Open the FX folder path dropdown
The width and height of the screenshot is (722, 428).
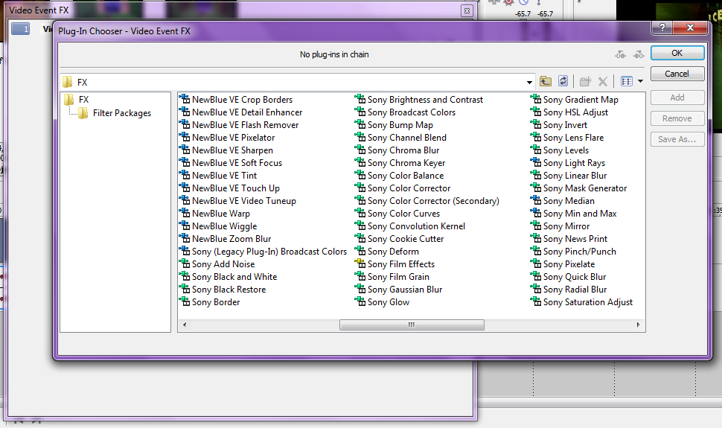click(x=529, y=83)
